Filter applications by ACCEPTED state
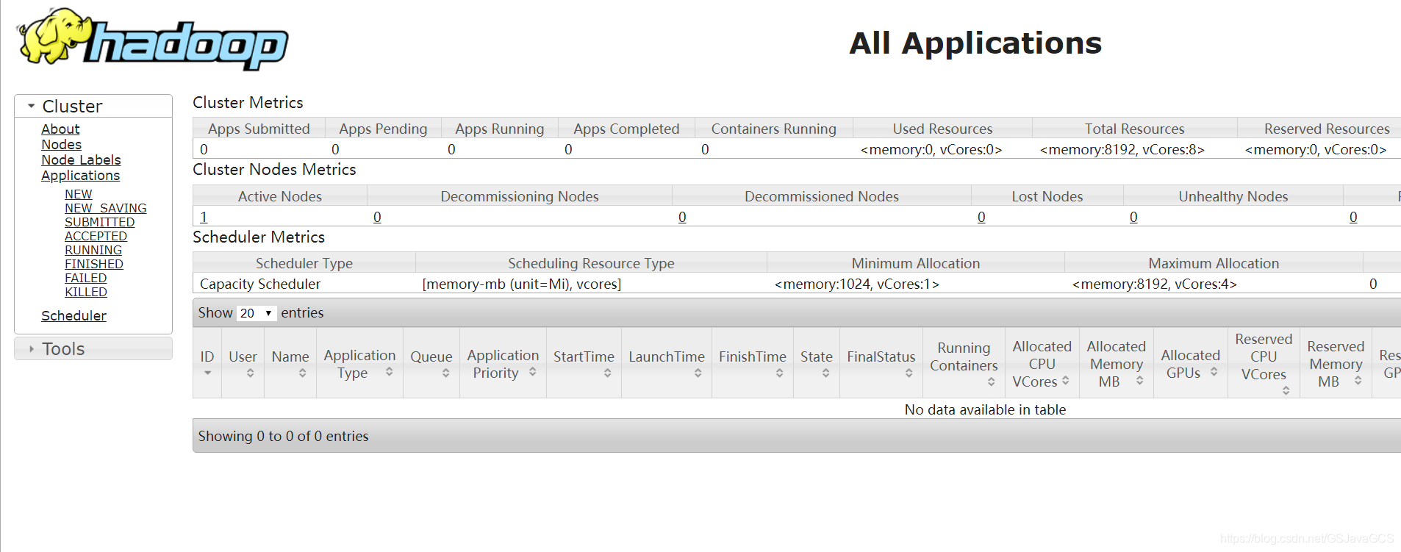The image size is (1401, 552). tap(96, 236)
